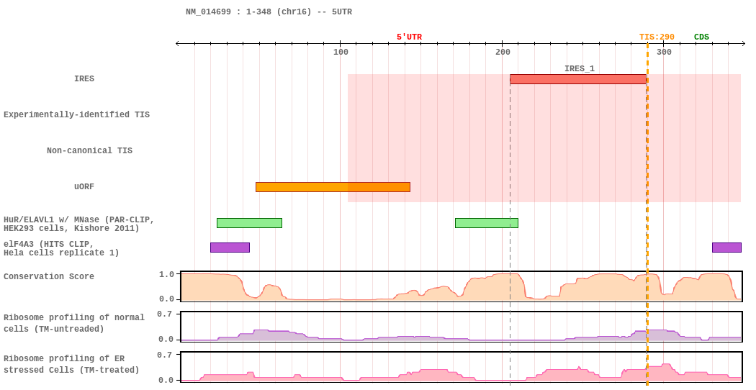Select the green HuR/ELAVL1 bar near position 200
This screenshot has width=756, height=390.
(x=486, y=223)
